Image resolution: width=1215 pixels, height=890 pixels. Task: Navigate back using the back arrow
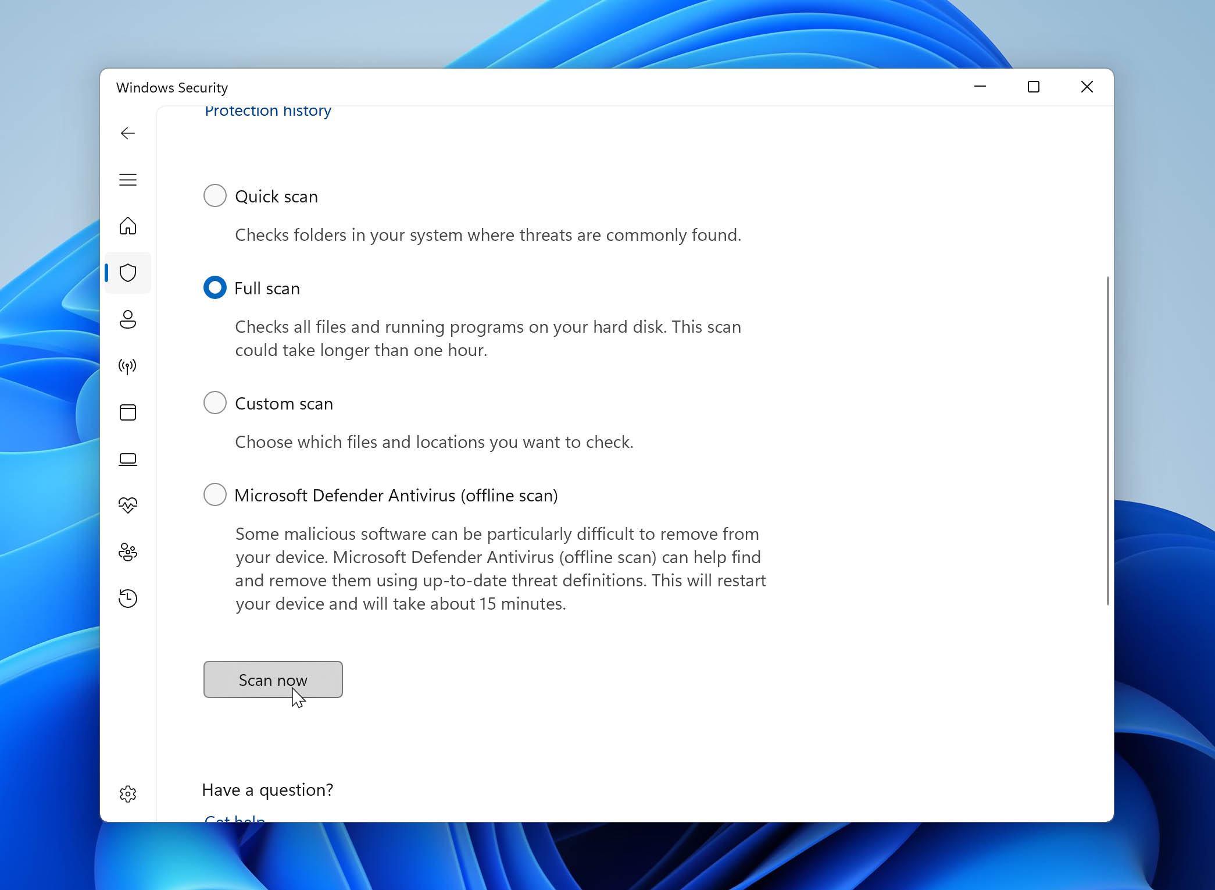(127, 133)
